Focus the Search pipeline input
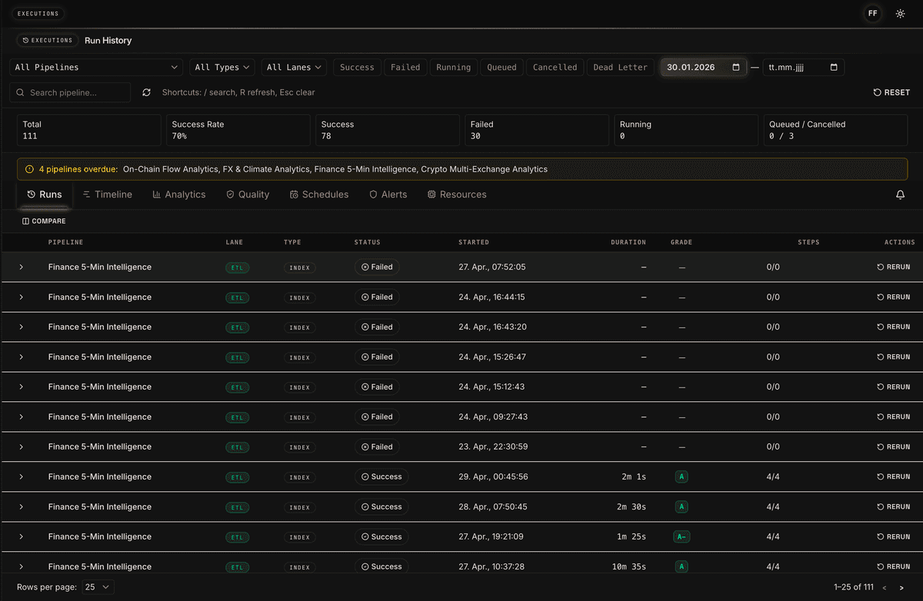The image size is (923, 601). (x=70, y=92)
